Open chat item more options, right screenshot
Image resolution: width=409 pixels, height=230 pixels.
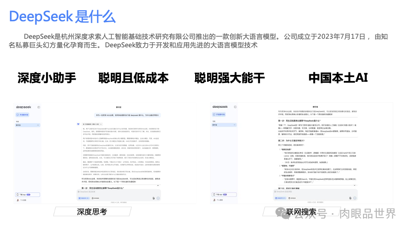pyautogui.click(x=234, y=125)
